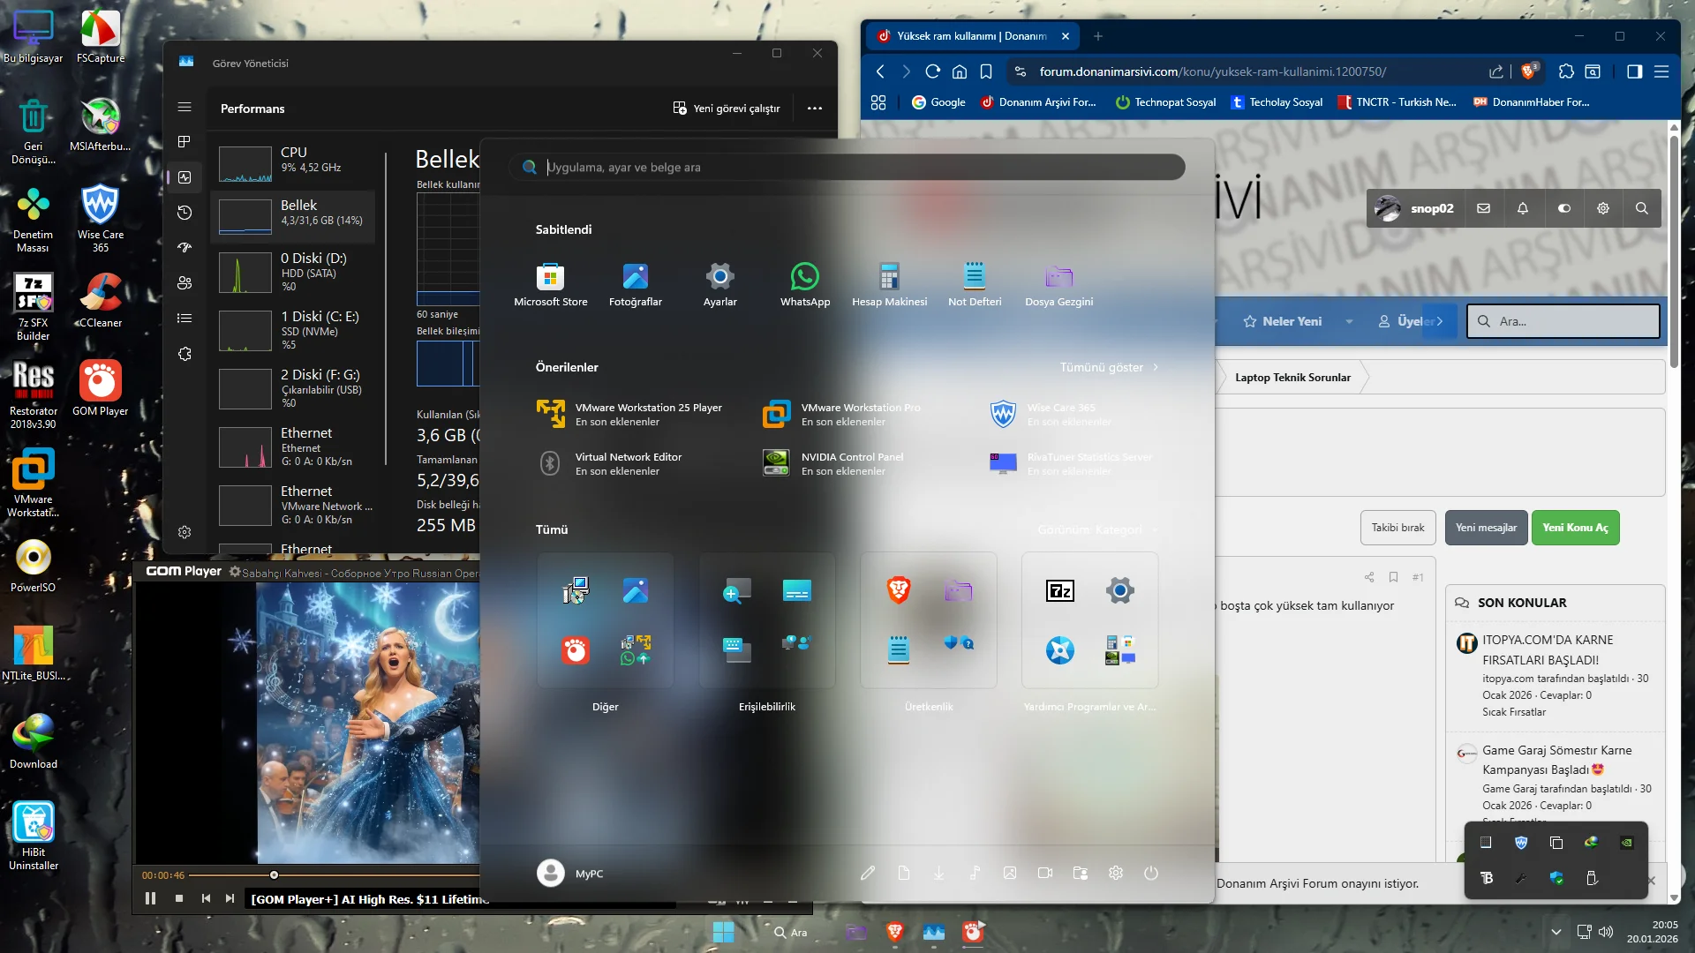Select Bellek in performance list
The width and height of the screenshot is (1695, 953).
[293, 214]
